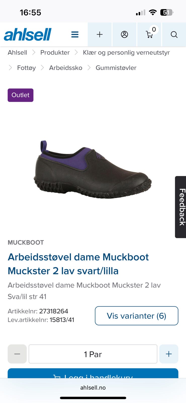Tap the search magnifier icon
This screenshot has height=403, width=186.
click(x=174, y=35)
